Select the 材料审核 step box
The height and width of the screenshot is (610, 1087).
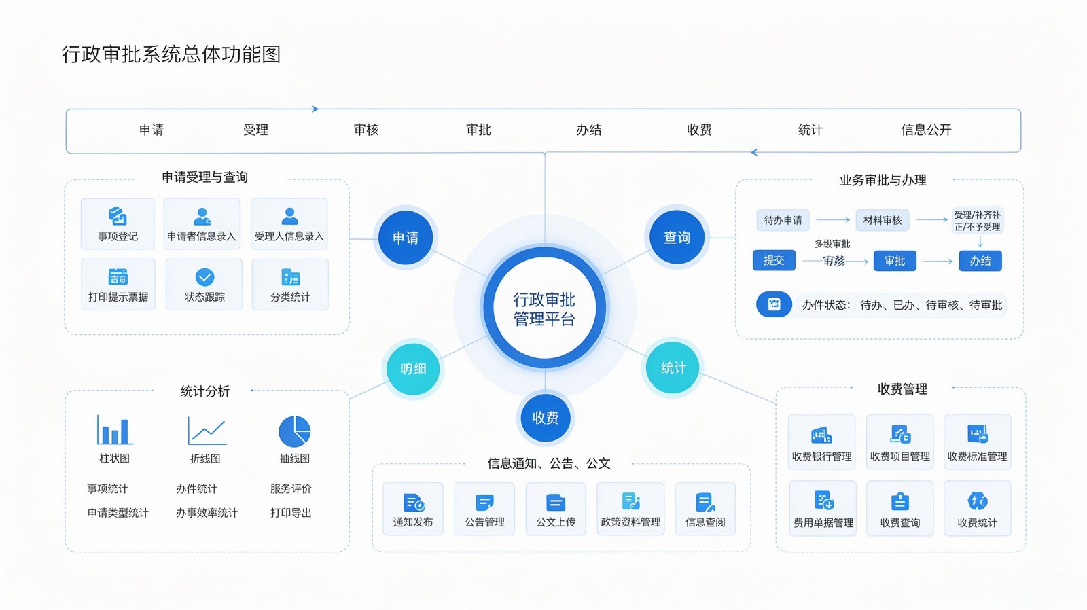[x=883, y=220]
